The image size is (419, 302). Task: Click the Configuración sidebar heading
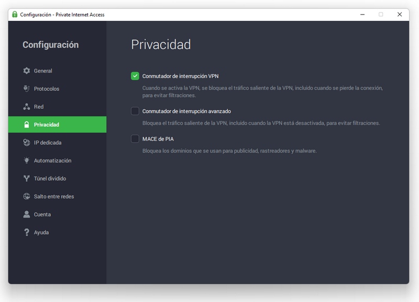click(x=50, y=45)
